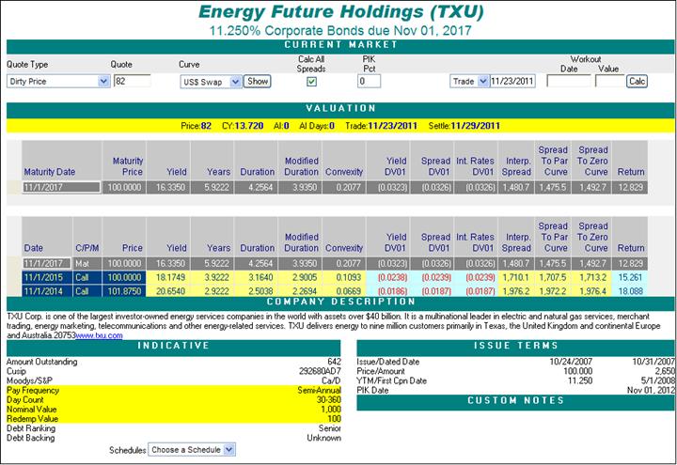Viewport: 677px width, 465px height.
Task: Click the Day Count value 30-360
Action: pyautogui.click(x=328, y=400)
